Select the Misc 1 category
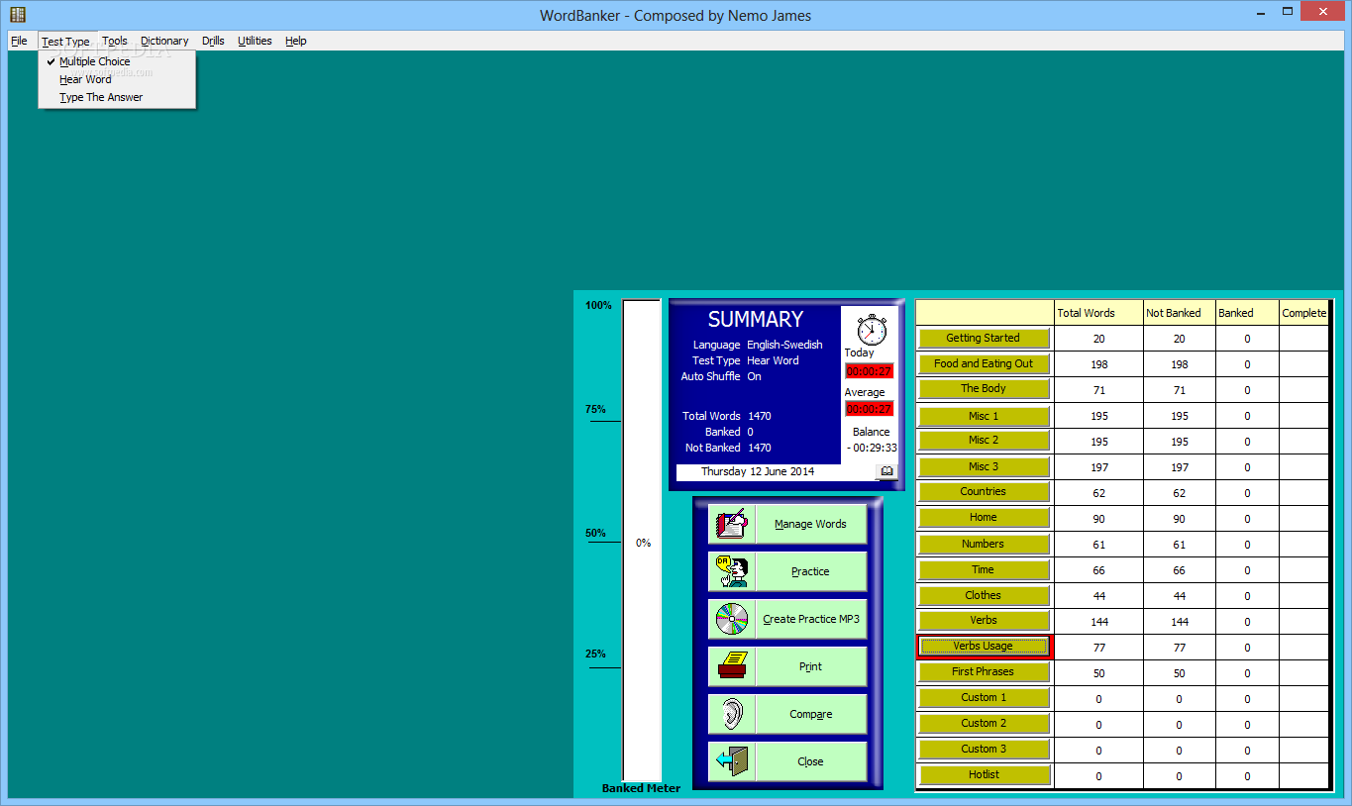Viewport: 1352px width, 806px height. pos(984,415)
